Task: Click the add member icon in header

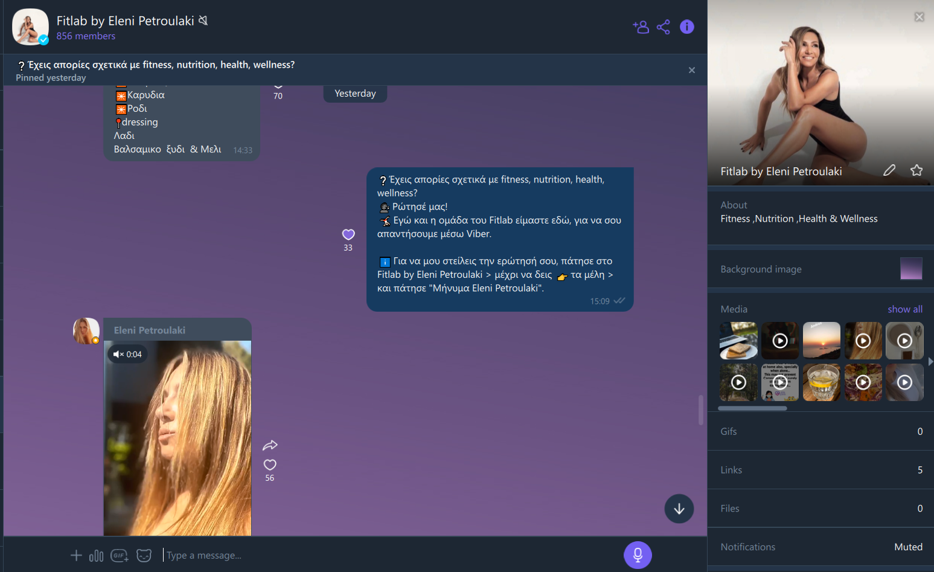Action: [x=641, y=27]
